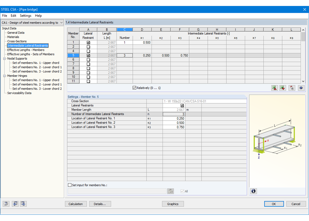Enable Lateral Restraint for member 6
This screenshot has width=309, height=221.
(x=88, y=60)
